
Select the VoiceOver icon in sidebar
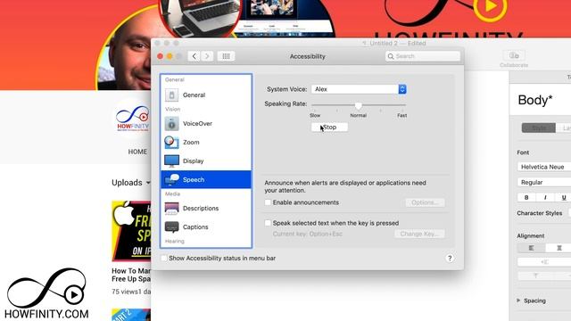point(171,124)
